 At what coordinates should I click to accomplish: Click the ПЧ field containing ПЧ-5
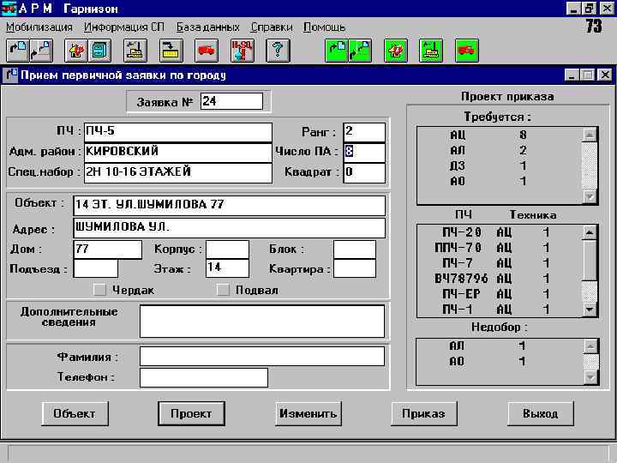pos(178,132)
